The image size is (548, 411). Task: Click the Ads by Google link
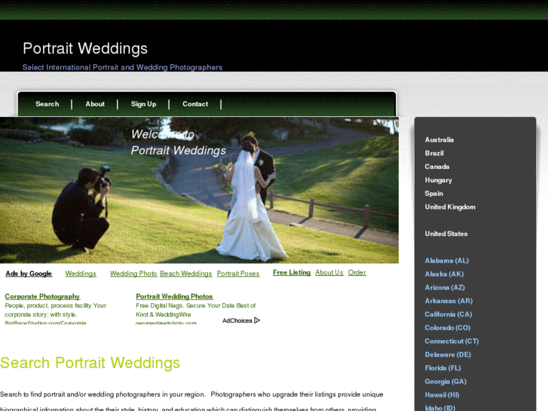coord(29,274)
